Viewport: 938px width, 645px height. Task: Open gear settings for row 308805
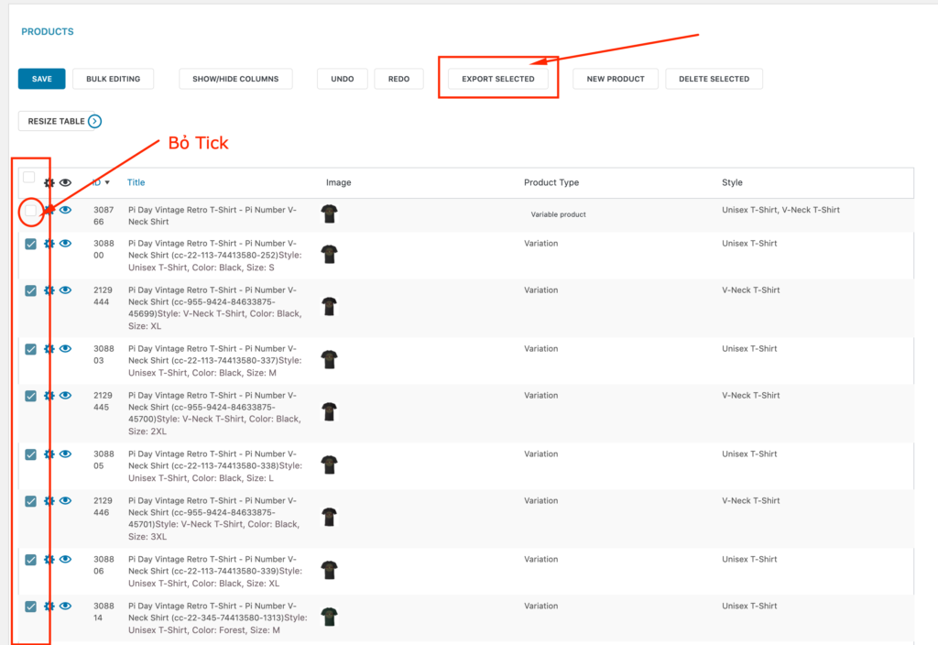point(49,454)
